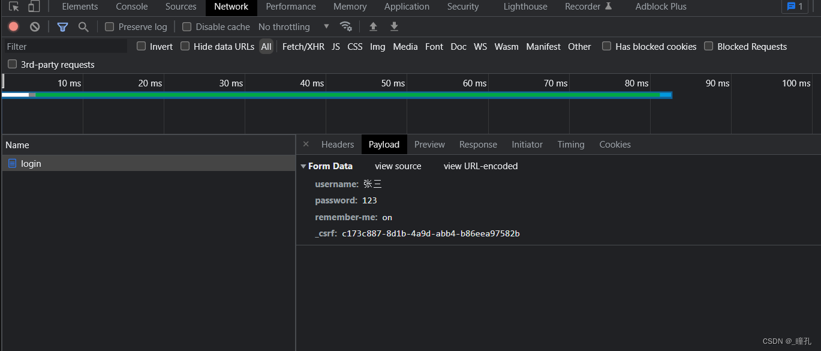Enable Preserve log checkbox
821x351 pixels.
coord(109,26)
